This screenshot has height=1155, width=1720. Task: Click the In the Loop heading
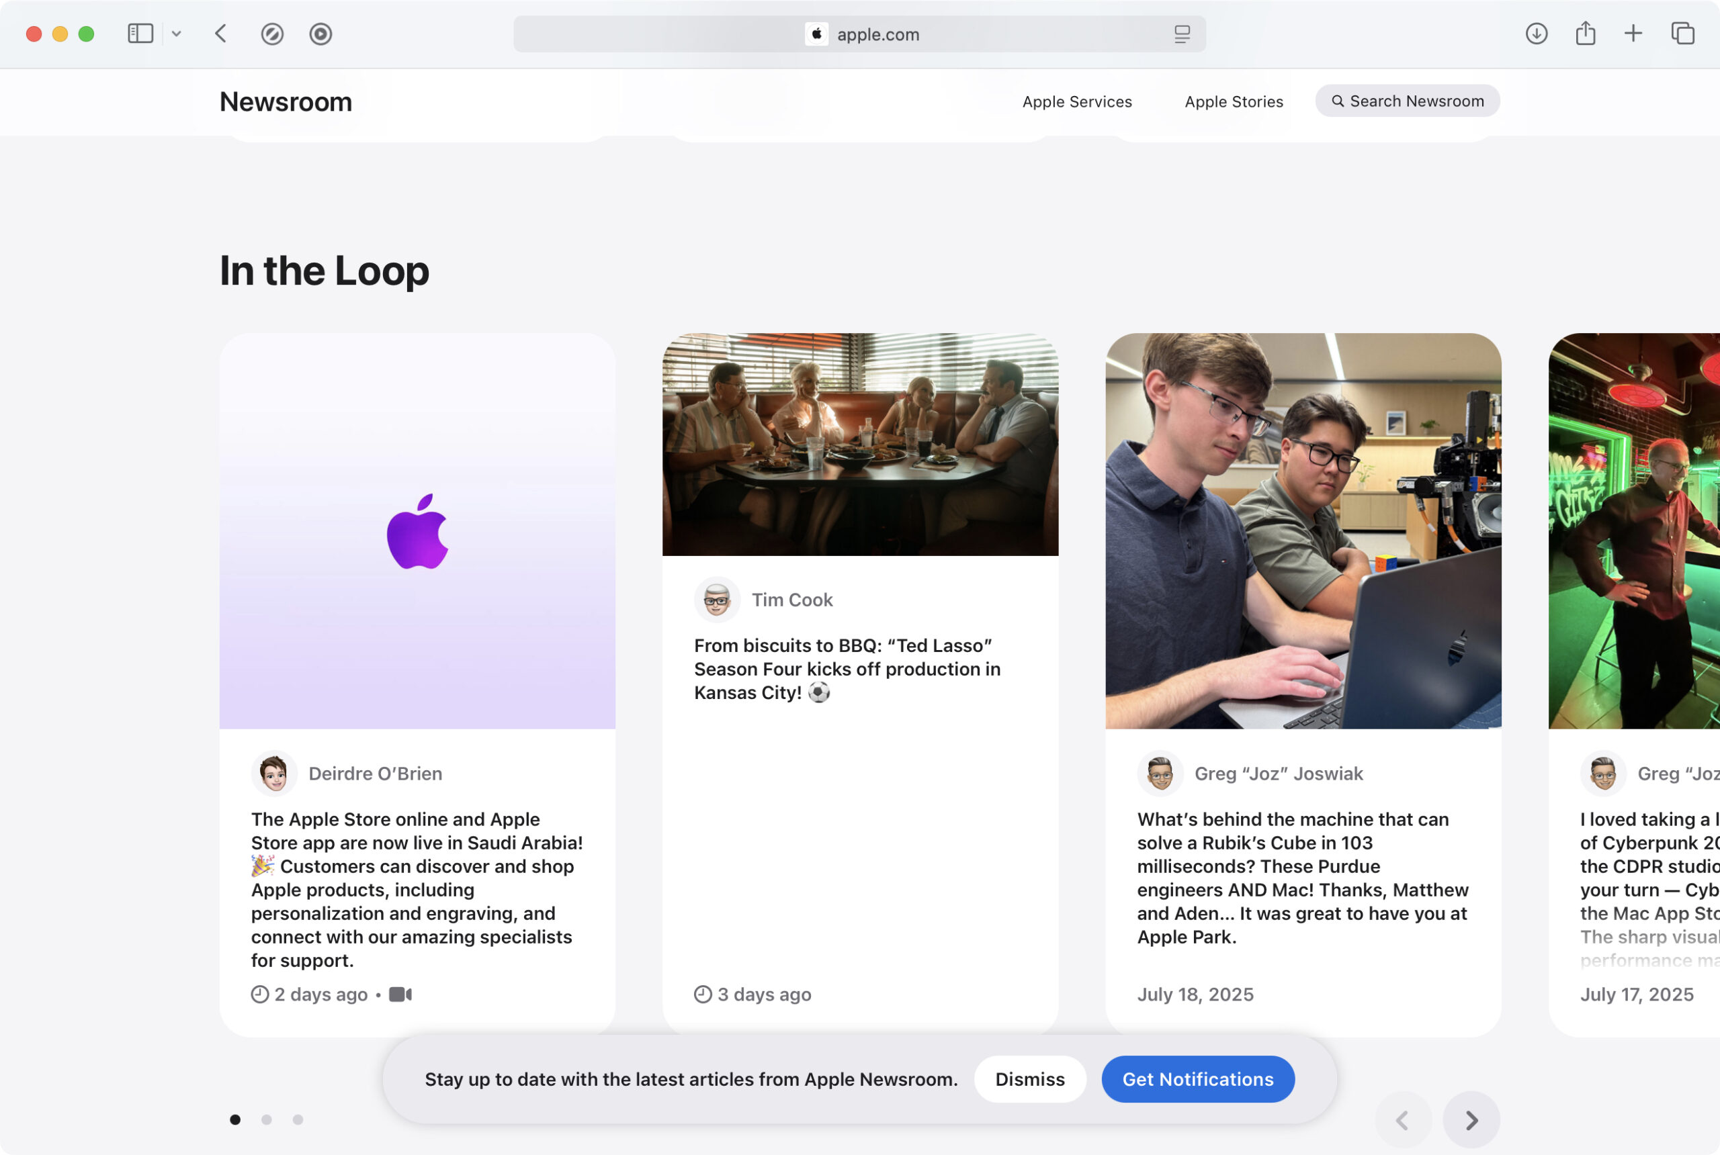click(x=325, y=271)
